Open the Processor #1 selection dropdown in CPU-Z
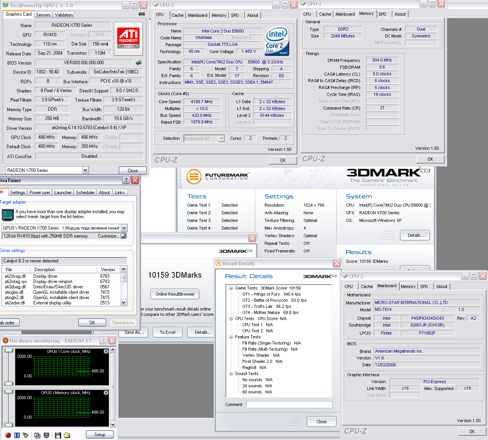Image resolution: width=488 pixels, height=440 pixels. pos(221,139)
